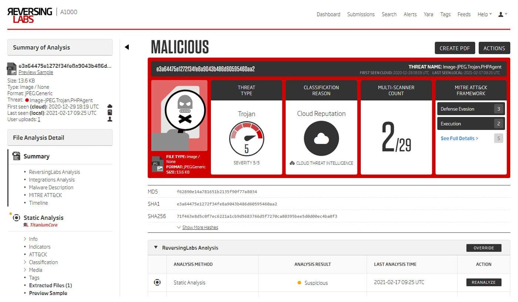Viewport: 518px width, 302px height.
Task: Click the local storage icon beside Last seen
Action: [x=110, y=113]
